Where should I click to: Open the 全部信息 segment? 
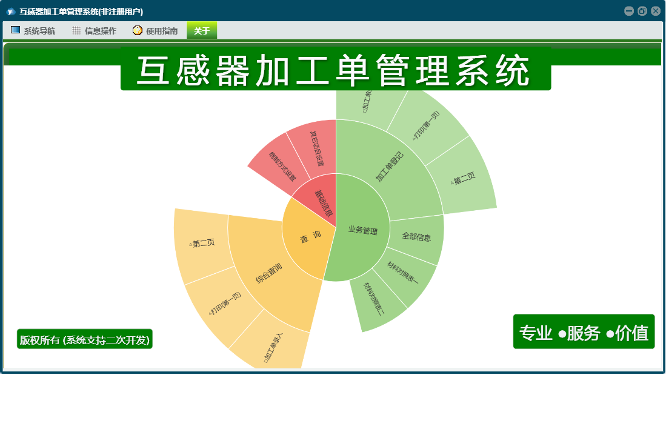(x=417, y=237)
